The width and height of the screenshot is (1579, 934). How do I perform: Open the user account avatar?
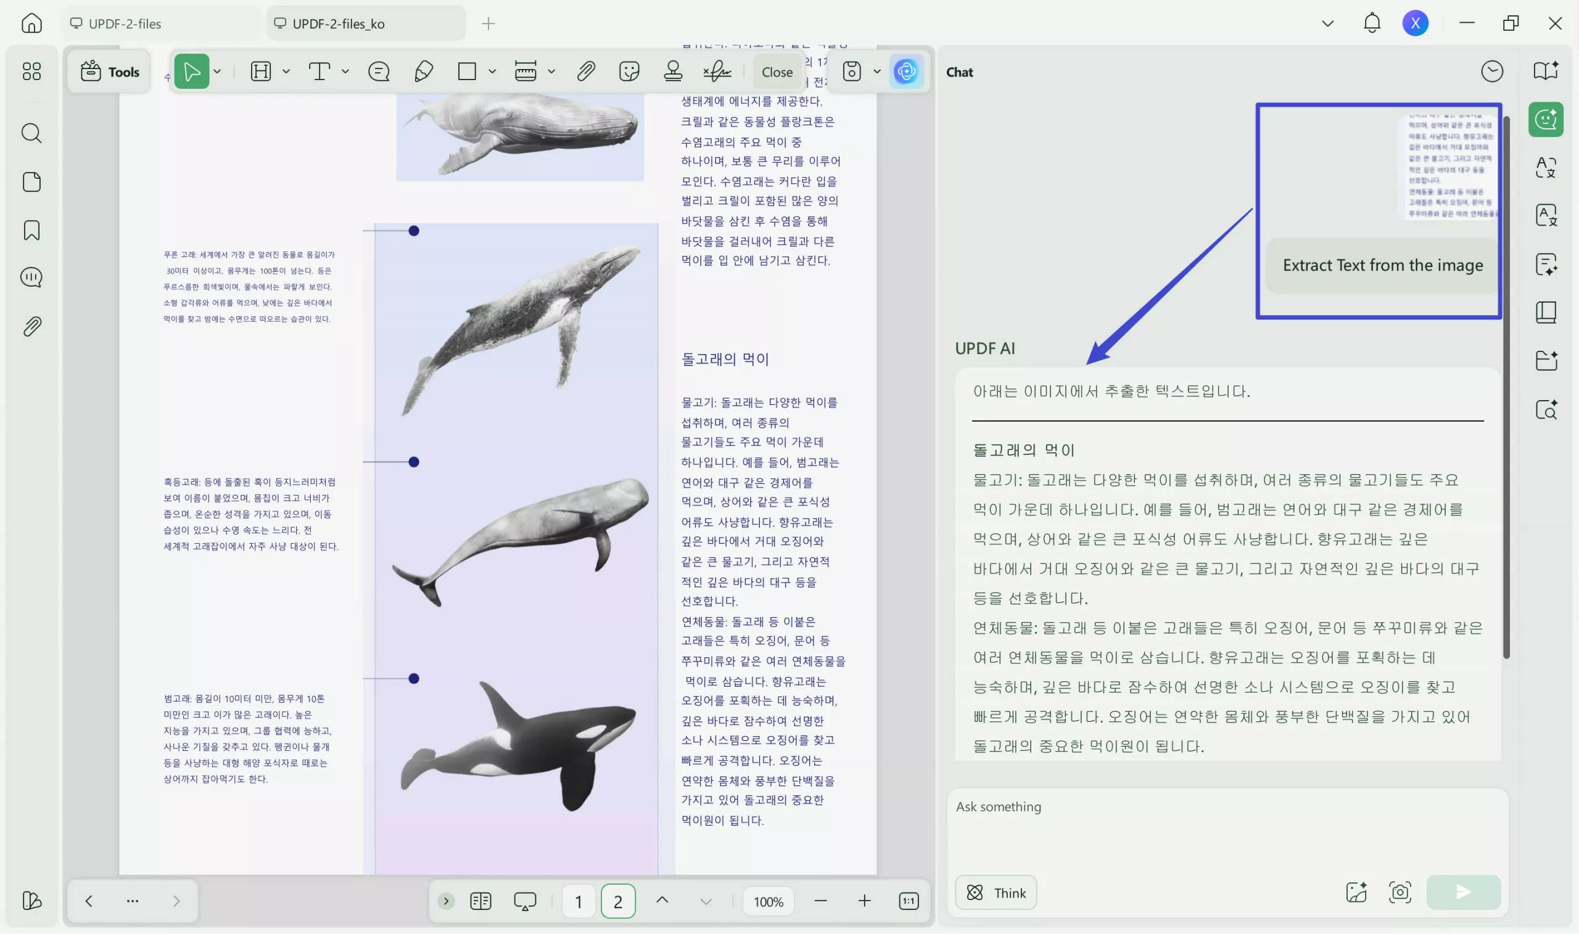click(x=1416, y=23)
